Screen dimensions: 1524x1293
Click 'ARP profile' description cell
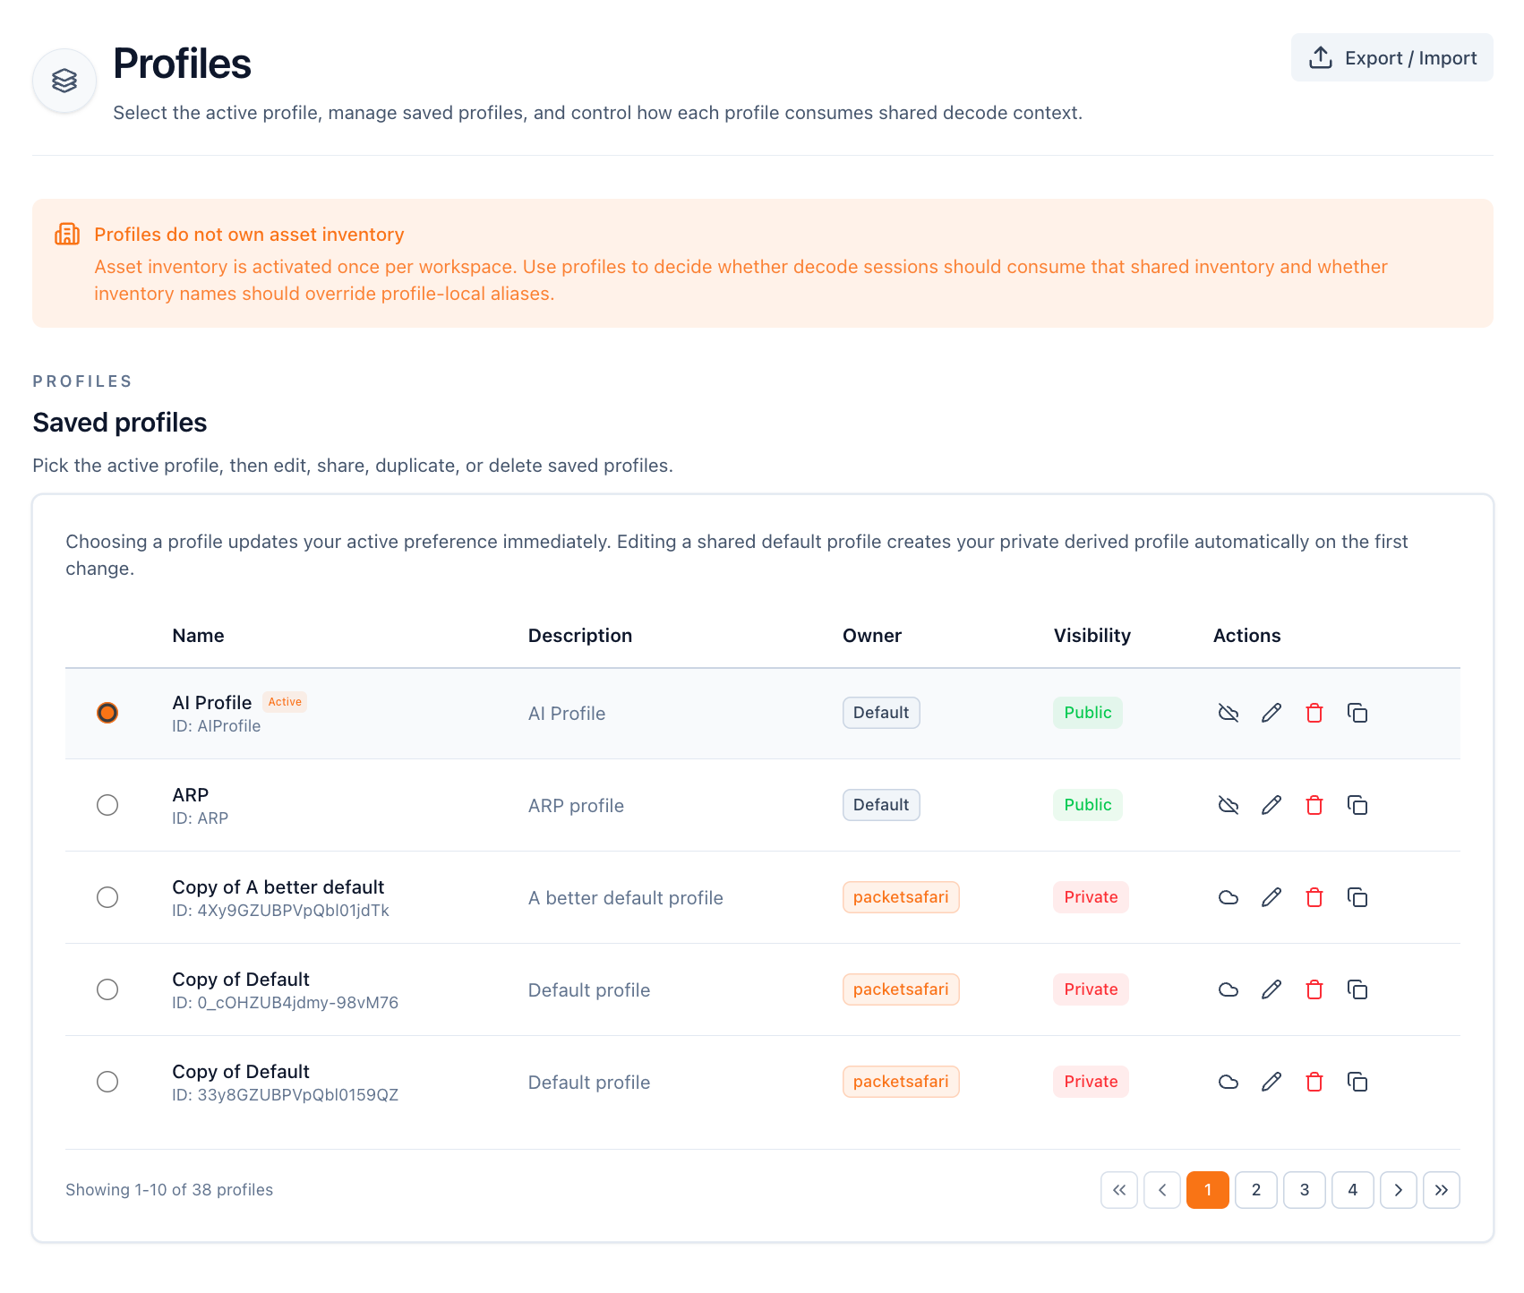point(576,806)
